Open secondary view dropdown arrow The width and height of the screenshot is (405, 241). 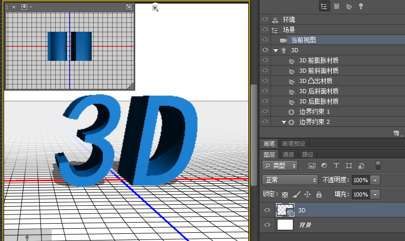click(x=31, y=7)
